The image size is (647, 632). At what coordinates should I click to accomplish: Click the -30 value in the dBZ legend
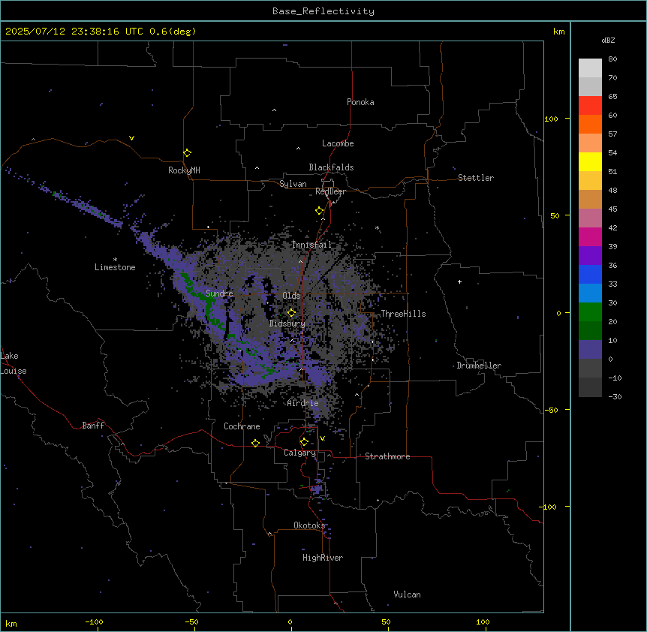tap(615, 397)
